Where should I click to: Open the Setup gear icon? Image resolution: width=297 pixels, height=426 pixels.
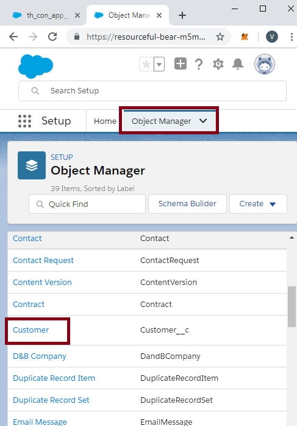pyautogui.click(x=218, y=65)
